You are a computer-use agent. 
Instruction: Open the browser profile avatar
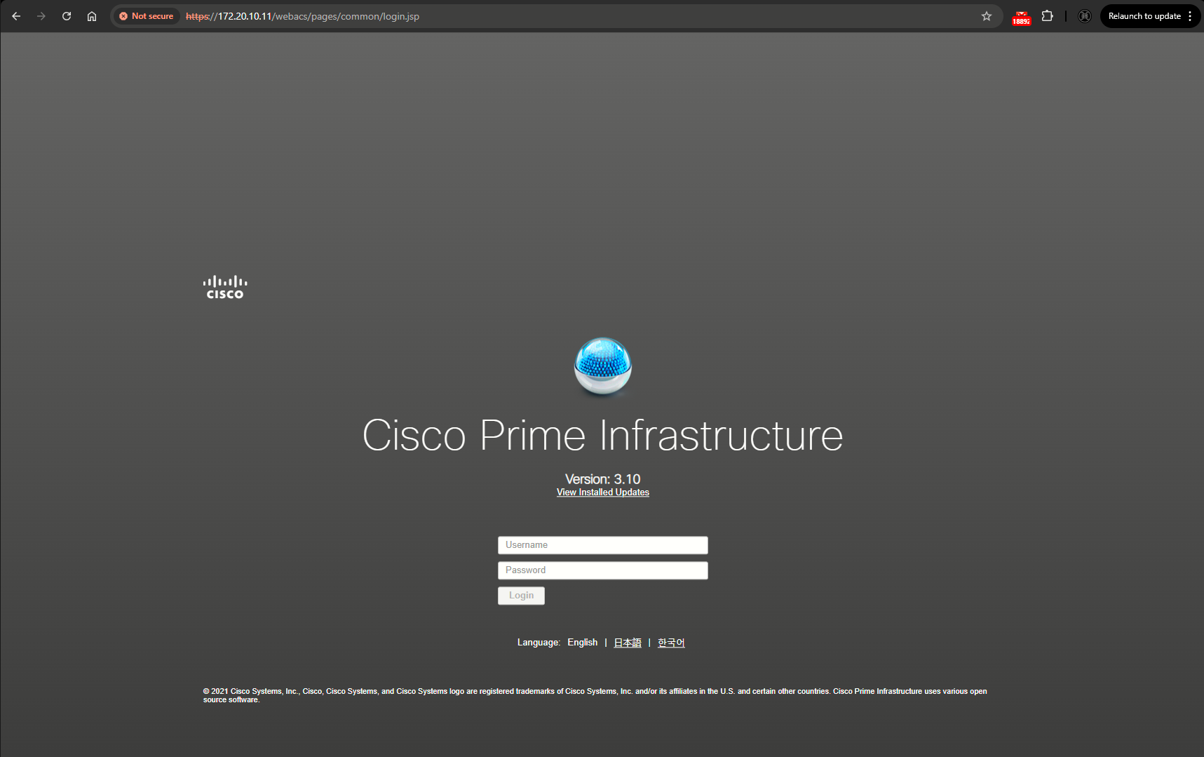tap(1085, 16)
